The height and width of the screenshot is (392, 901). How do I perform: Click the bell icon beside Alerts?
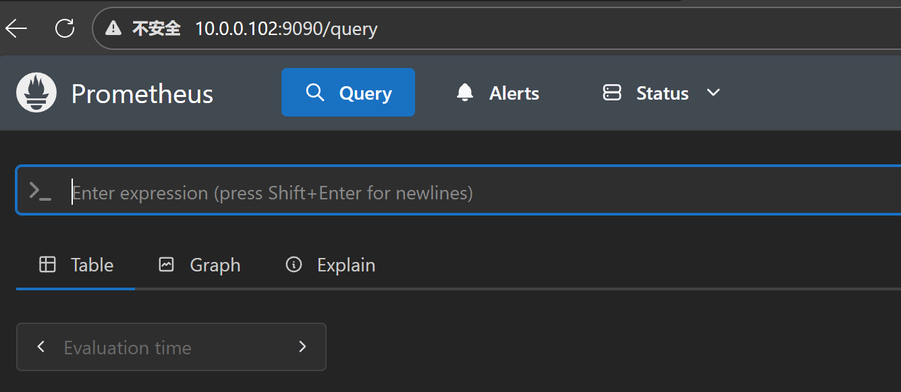pyautogui.click(x=465, y=92)
